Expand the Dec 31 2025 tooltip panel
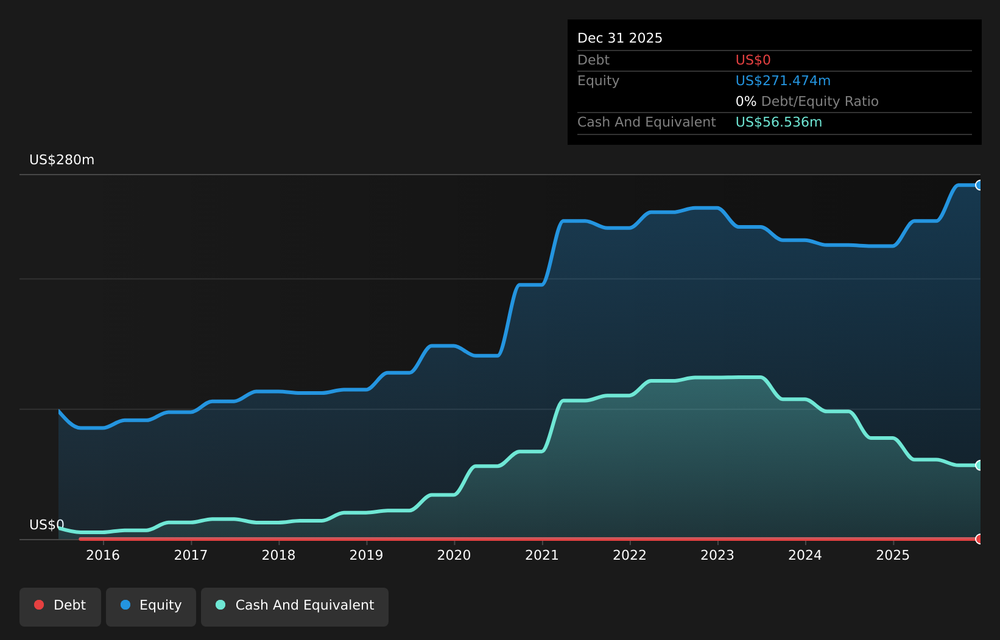This screenshot has height=640, width=1000. pyautogui.click(x=619, y=38)
